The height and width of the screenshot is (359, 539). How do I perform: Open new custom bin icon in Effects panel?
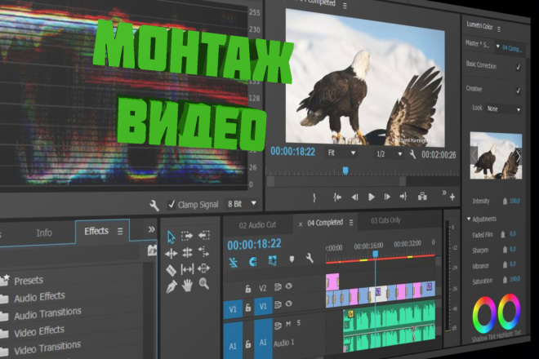point(152,250)
